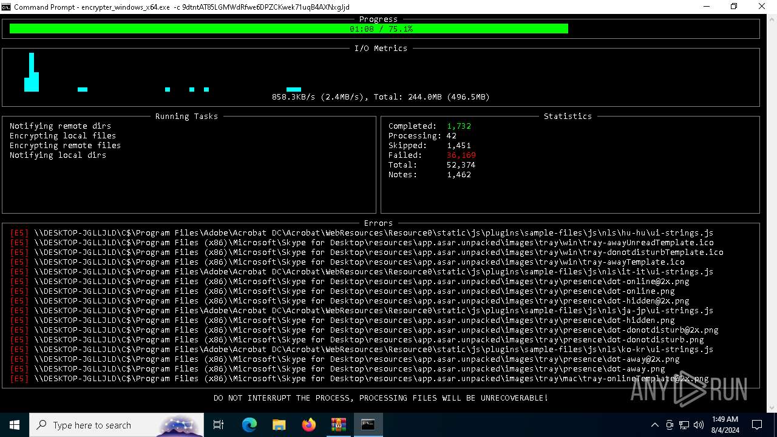Click 'Encrypting remote files' task
The image size is (777, 437).
click(x=65, y=145)
